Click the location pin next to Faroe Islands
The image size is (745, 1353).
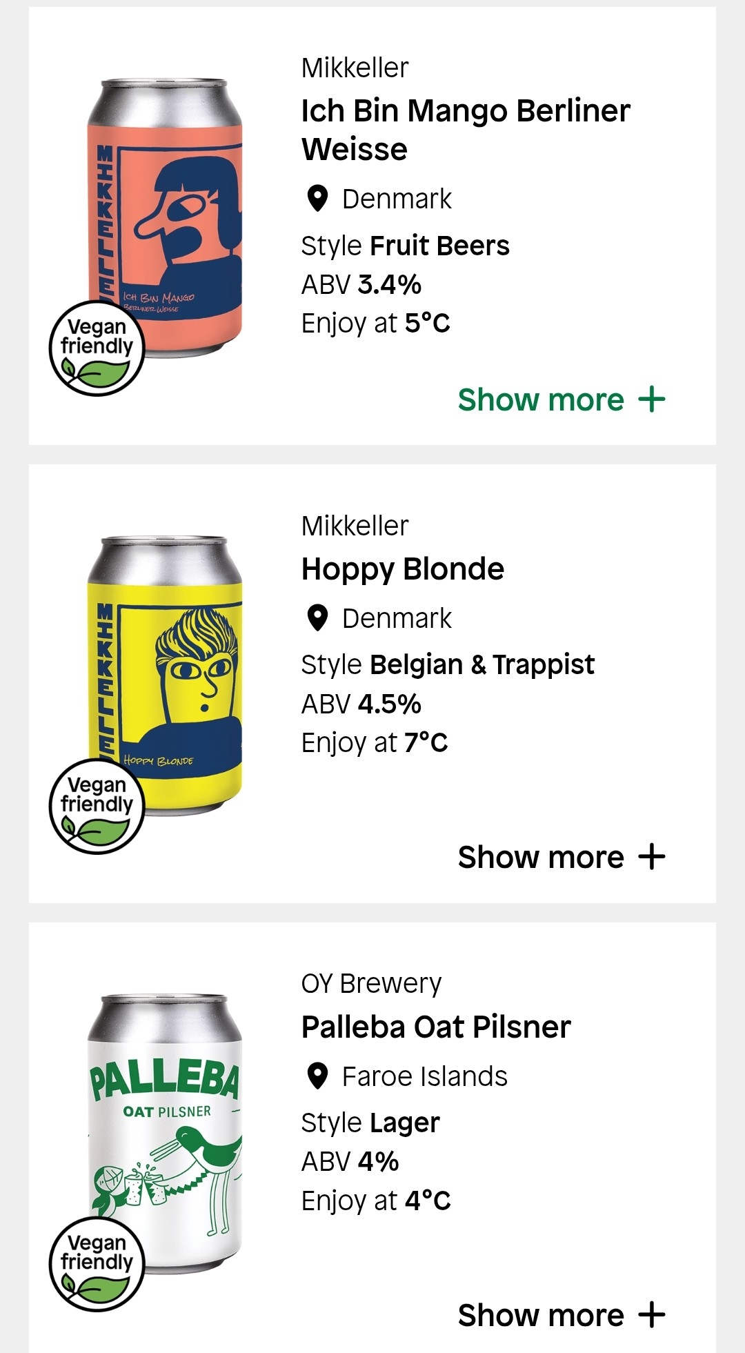pyautogui.click(x=317, y=1076)
